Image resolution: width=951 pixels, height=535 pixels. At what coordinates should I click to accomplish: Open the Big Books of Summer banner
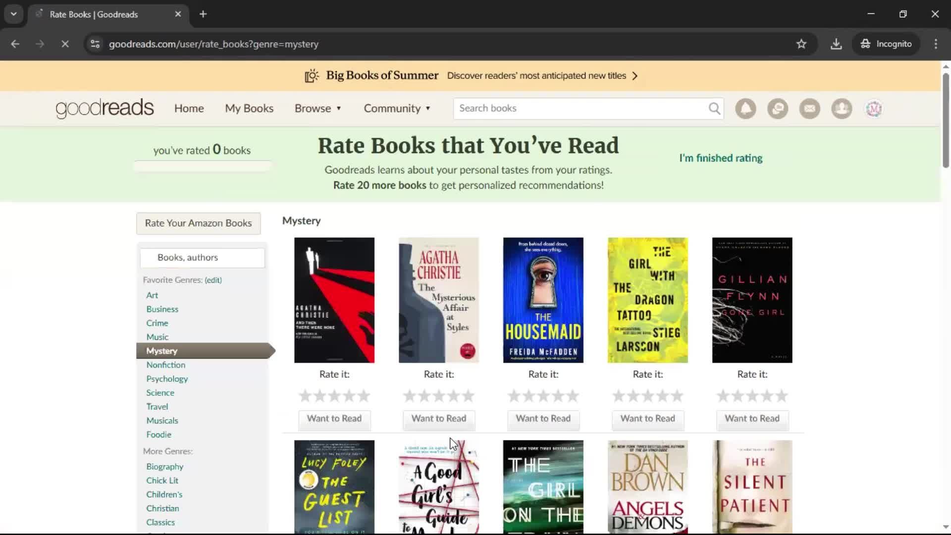[471, 76]
